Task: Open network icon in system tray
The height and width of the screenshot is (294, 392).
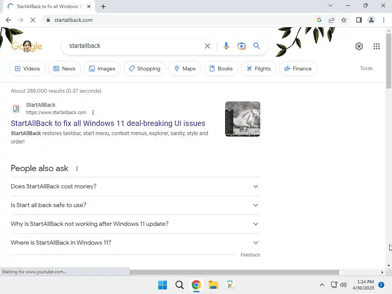Action: (x=334, y=285)
